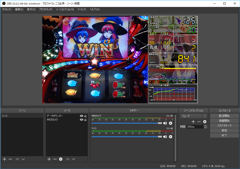
Task: Select the WEBカメラ source row
Action: tap(67, 119)
